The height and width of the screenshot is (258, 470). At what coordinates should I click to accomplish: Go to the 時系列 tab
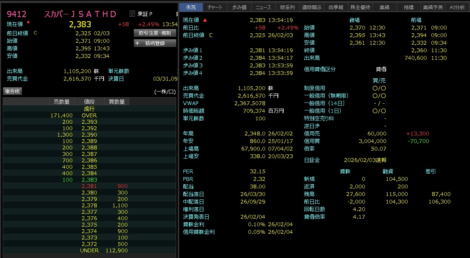coord(288,7)
